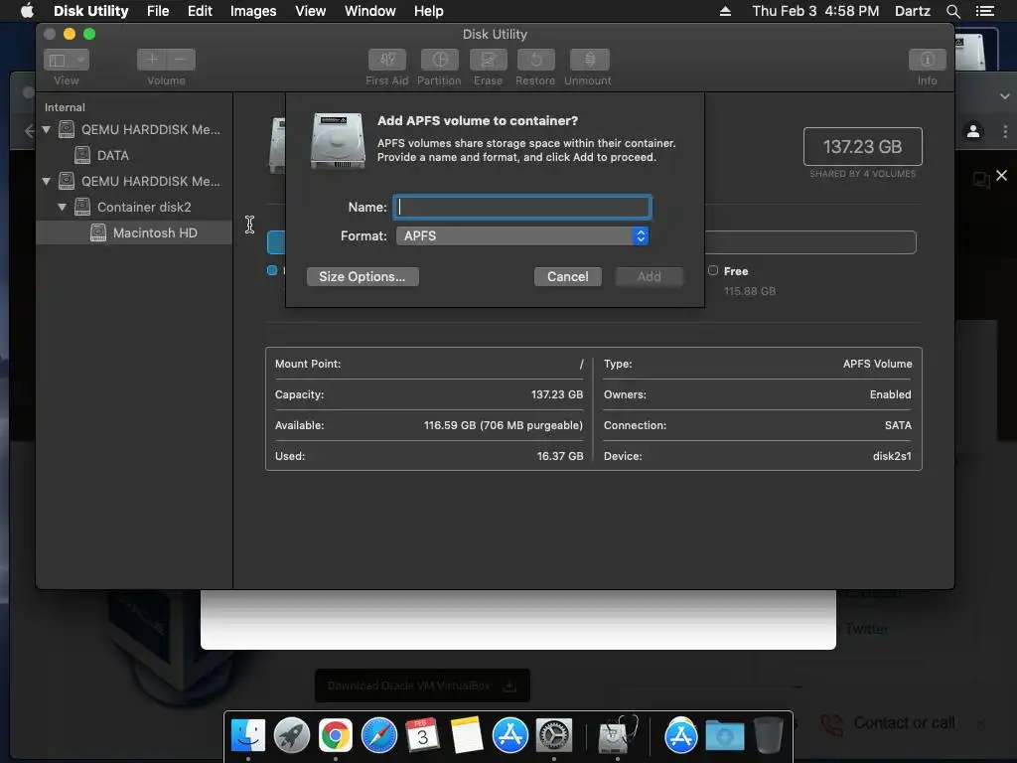This screenshot has width=1017, height=763.
Task: Click the blue used-space bar segment
Action: 276,242
